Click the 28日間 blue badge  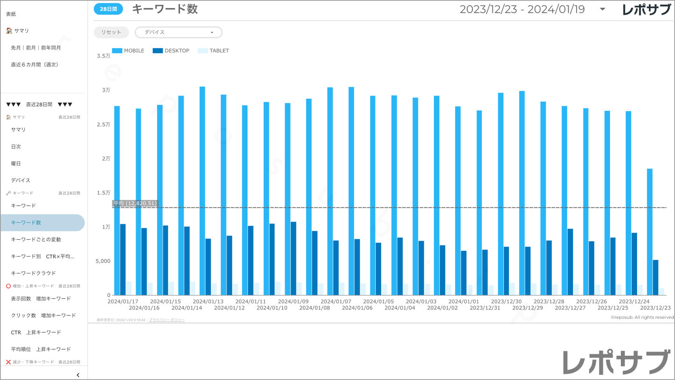coord(108,9)
